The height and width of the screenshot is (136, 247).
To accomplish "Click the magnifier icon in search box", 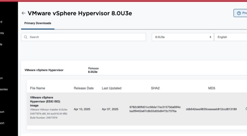I will pos(26,37).
